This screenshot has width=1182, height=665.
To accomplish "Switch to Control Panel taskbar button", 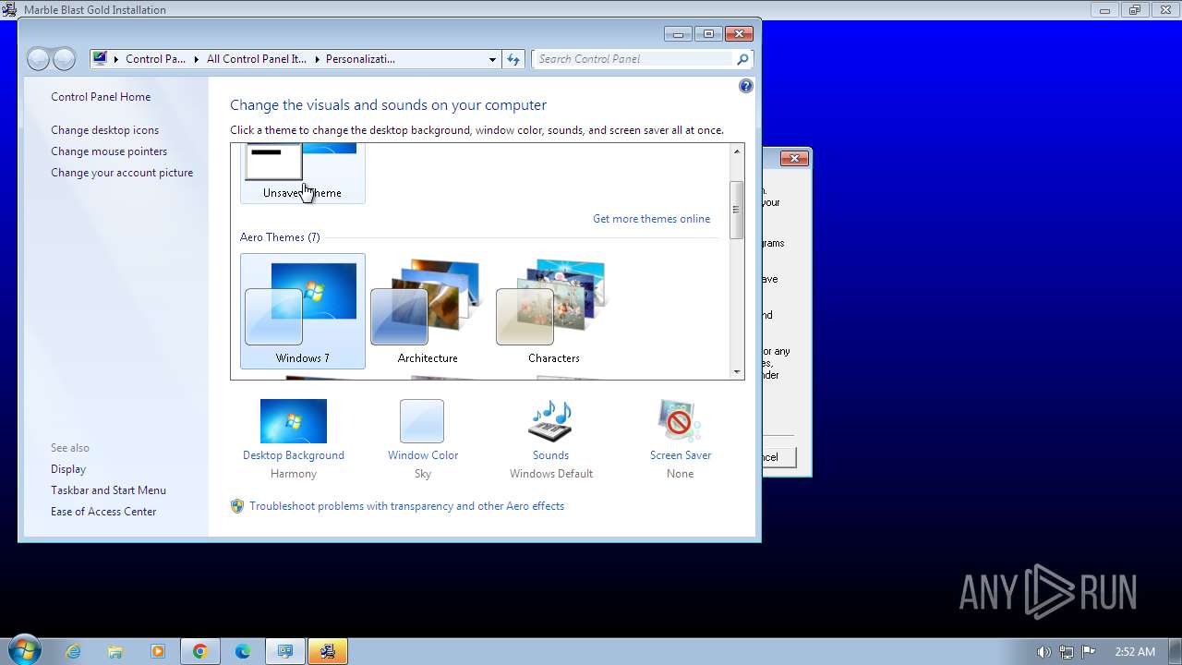I will coord(285,651).
